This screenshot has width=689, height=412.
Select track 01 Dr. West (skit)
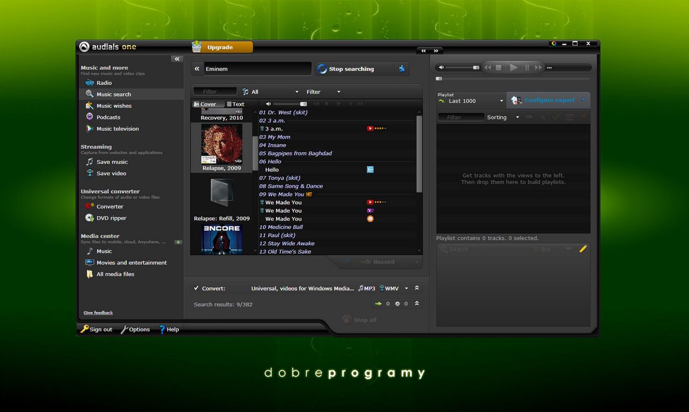(x=283, y=112)
